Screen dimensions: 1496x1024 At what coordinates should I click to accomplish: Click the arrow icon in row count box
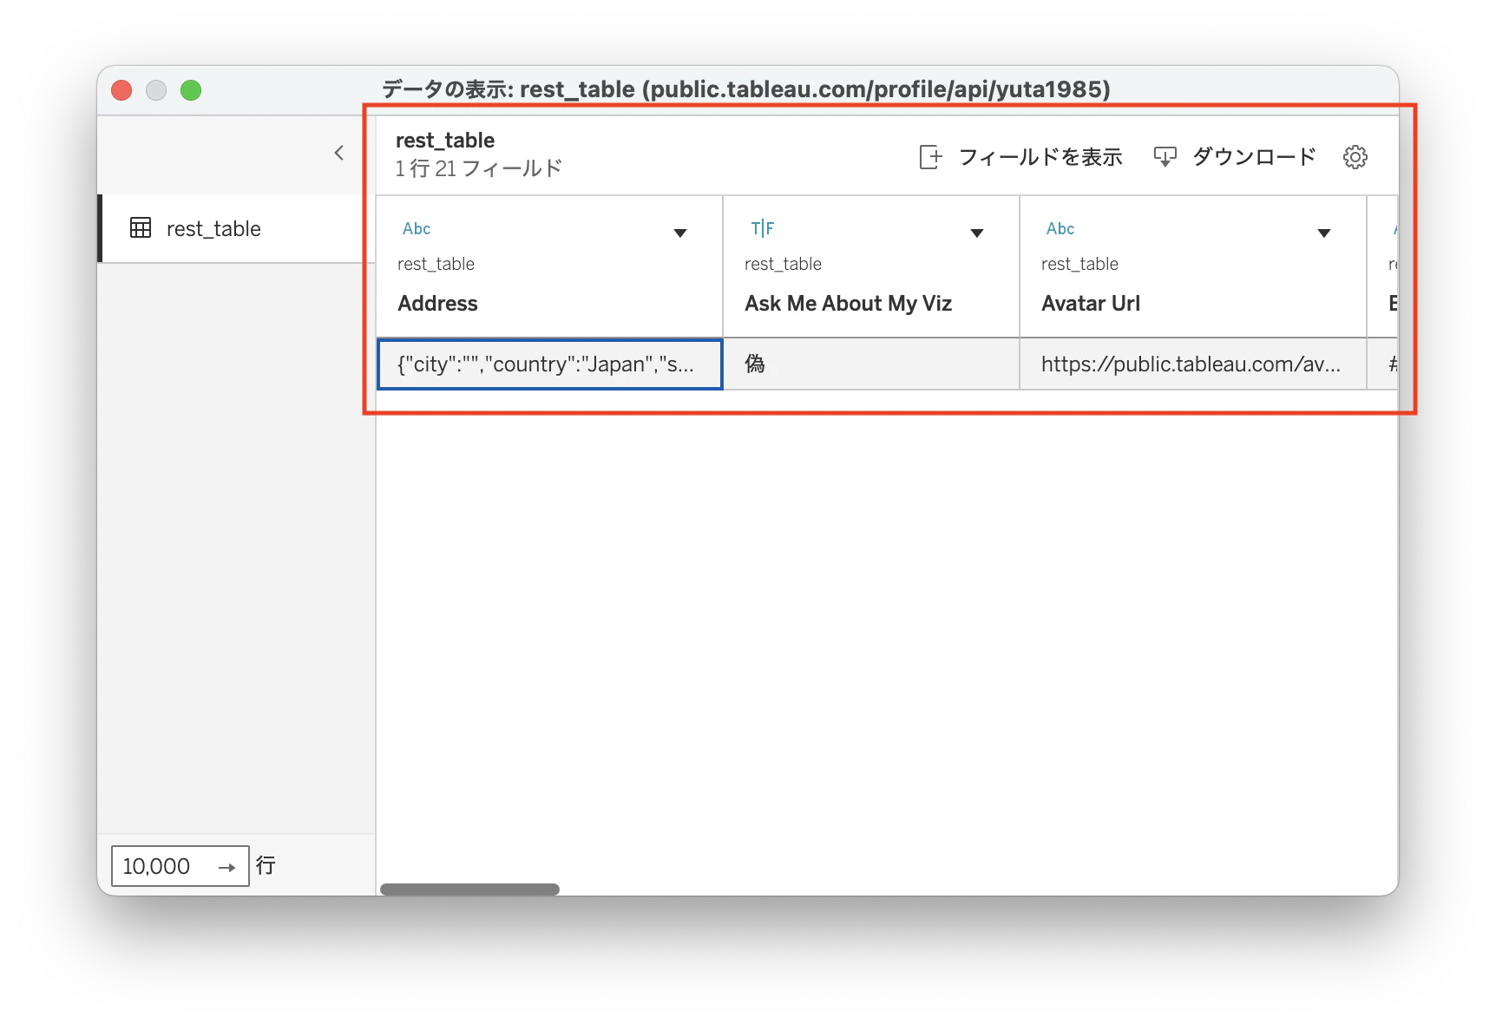tap(226, 867)
